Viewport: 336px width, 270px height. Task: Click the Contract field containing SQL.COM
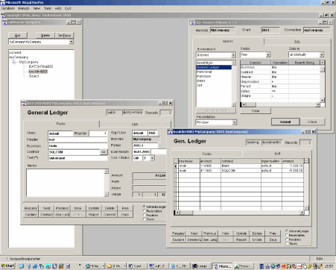[74, 152]
